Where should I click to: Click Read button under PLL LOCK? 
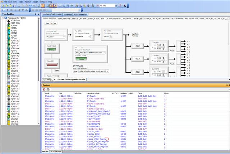57,71
